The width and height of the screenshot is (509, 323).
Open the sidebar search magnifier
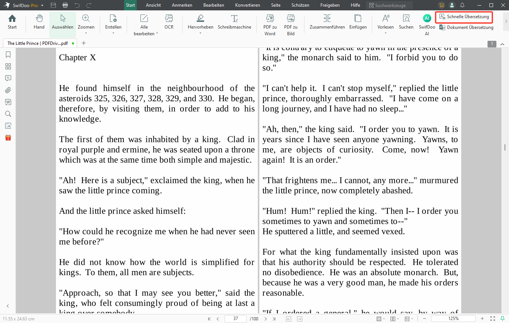click(x=8, y=114)
